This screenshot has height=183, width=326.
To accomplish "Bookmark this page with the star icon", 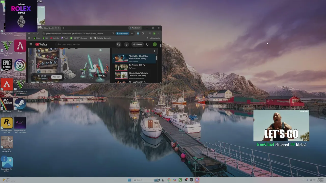I will tap(132, 33).
